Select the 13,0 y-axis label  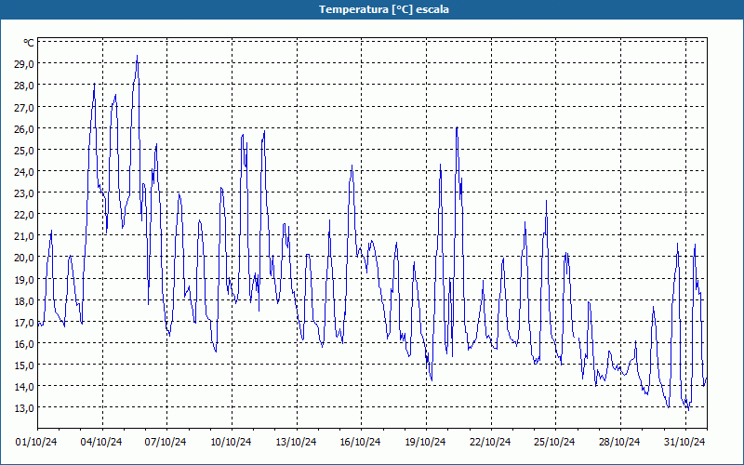click(24, 408)
